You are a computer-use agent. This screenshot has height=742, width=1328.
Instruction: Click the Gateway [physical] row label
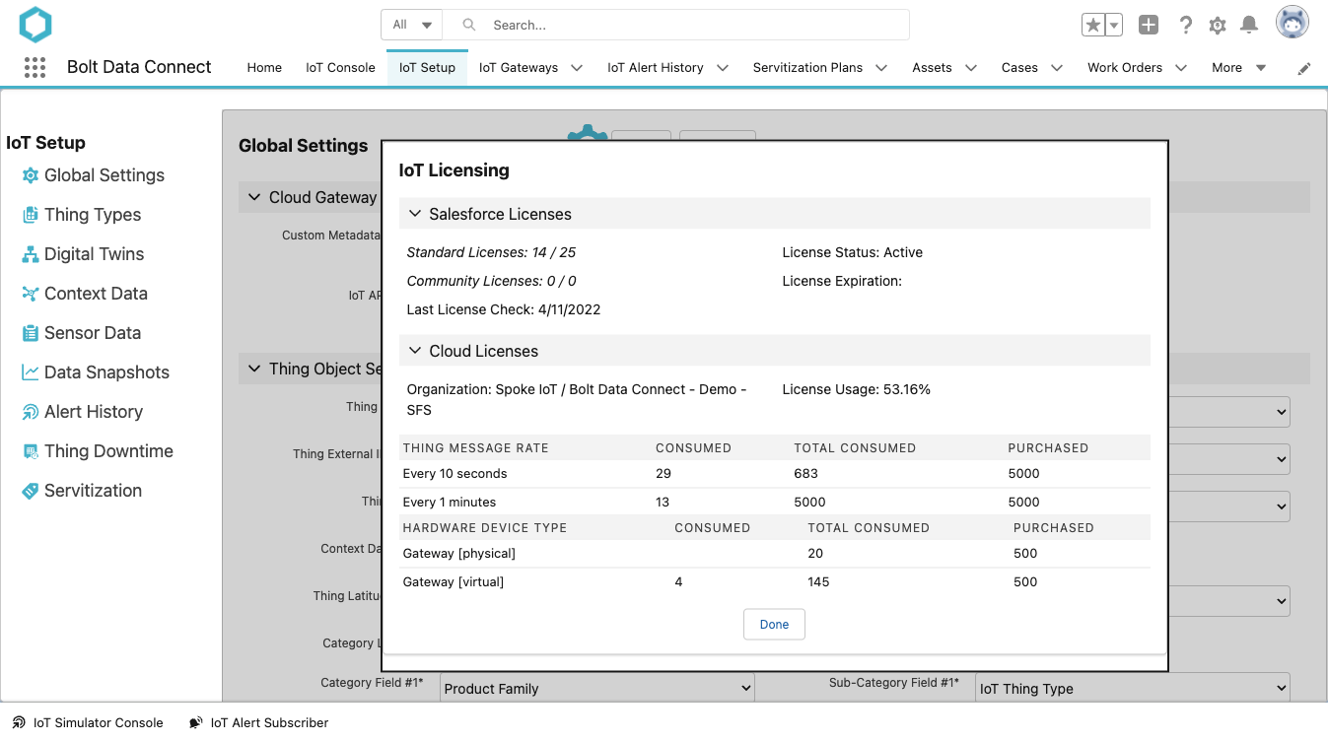(459, 553)
